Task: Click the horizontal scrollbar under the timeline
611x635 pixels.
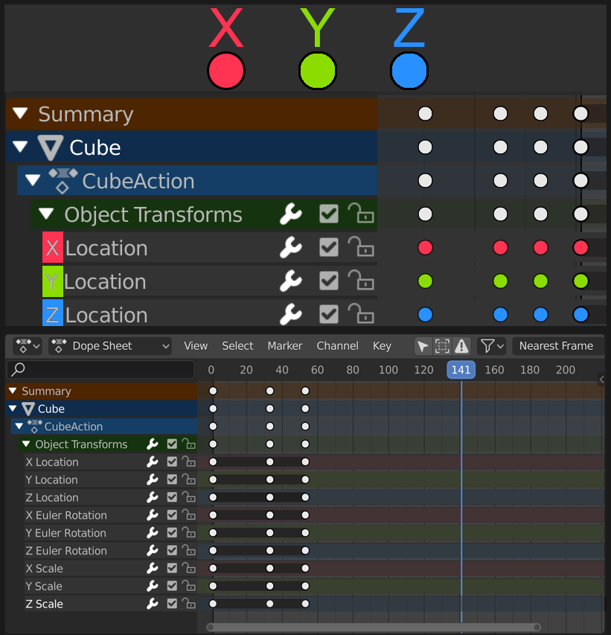Action: click(x=374, y=628)
